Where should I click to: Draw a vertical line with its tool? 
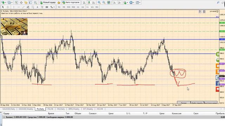pos(14,7)
